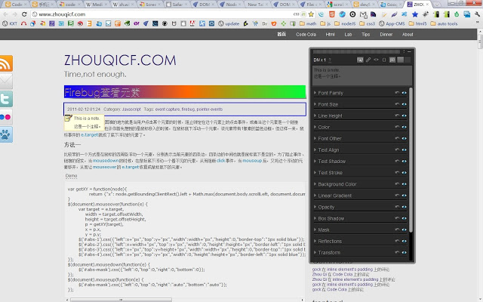Click the pointer-events tag link
483x302 pixels.
pyautogui.click(x=210, y=109)
